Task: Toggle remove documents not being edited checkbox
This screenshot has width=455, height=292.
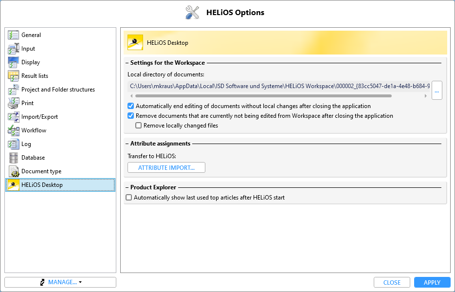Action: point(130,116)
